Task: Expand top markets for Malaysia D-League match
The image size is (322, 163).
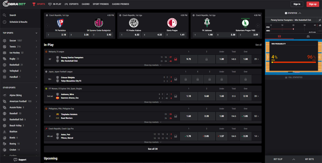Action: (153, 65)
